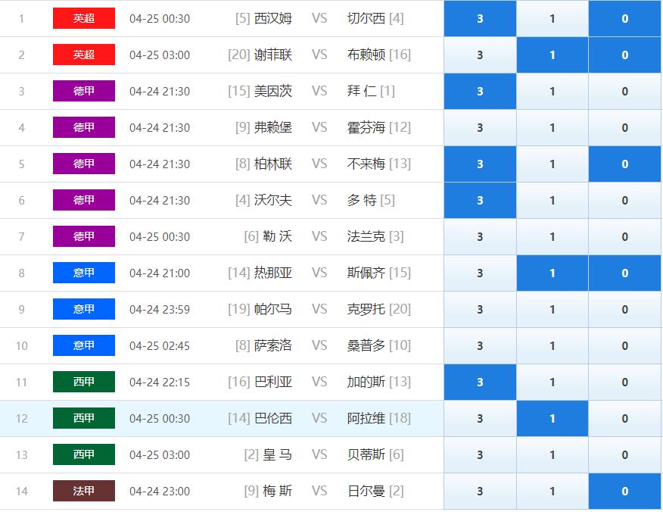This screenshot has height=512, width=663.
Task: Click VS in 勒沃 vs 法兰克 row
Action: [319, 237]
